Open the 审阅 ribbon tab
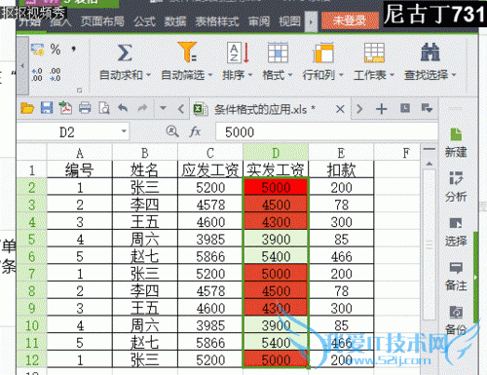This screenshot has width=487, height=375. (259, 21)
